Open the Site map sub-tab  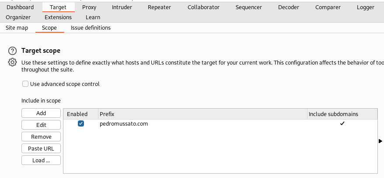pyautogui.click(x=17, y=27)
